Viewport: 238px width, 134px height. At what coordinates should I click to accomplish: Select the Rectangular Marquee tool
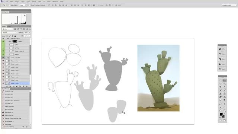(x=221, y=80)
